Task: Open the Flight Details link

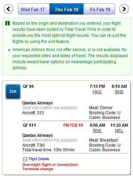Action: point(39,159)
